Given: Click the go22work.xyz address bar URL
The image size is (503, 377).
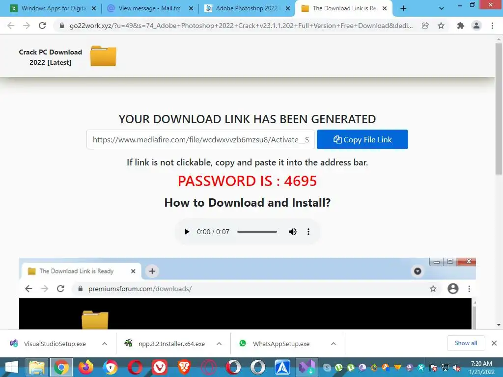Looking at the screenshot, I should [241, 26].
